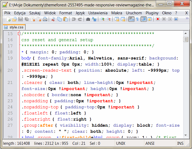The image size is (192, 149).
Task: Toggle the indent guide button
Action: (144, 19)
